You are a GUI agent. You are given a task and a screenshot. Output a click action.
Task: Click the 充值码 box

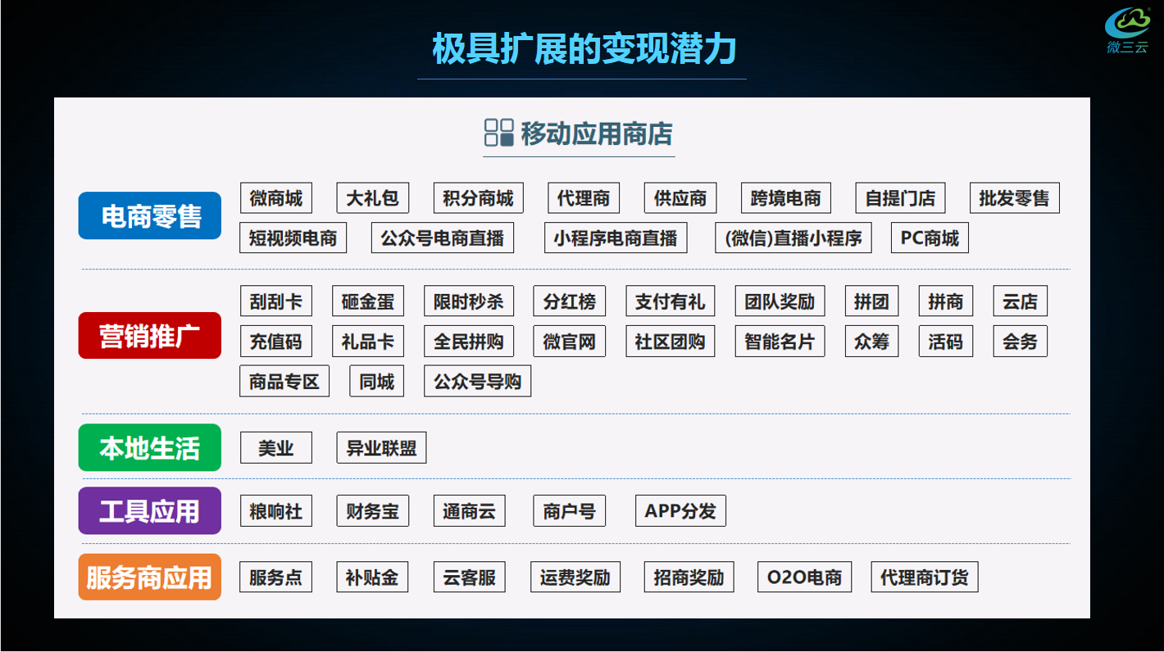pos(276,341)
